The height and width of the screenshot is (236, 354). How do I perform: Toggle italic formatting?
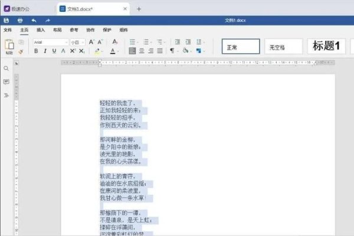click(x=45, y=51)
